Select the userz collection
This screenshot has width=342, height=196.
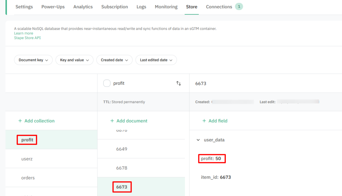pos(51,159)
